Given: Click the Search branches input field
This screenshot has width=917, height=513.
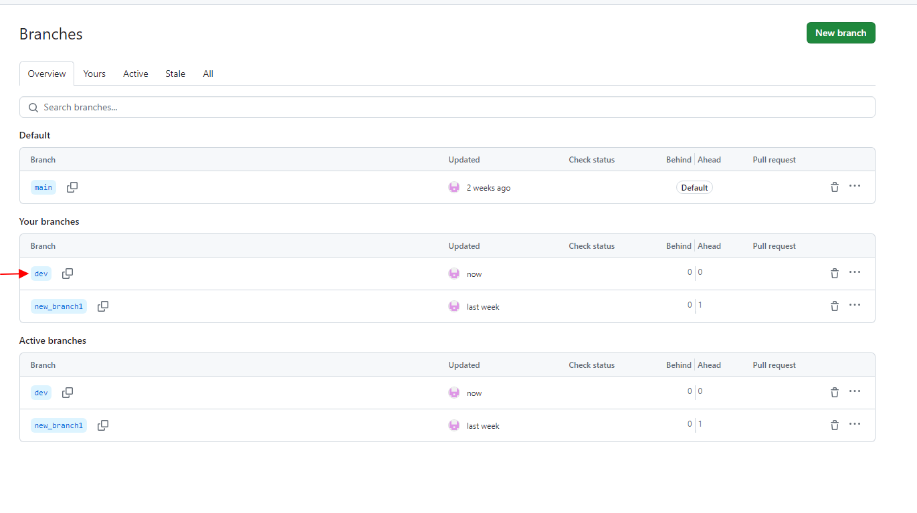Looking at the screenshot, I should [447, 107].
